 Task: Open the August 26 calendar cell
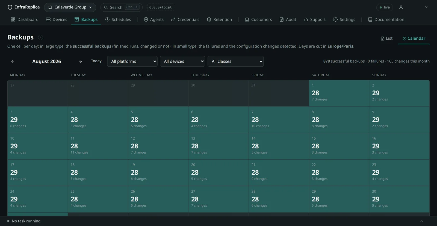tap(158, 199)
